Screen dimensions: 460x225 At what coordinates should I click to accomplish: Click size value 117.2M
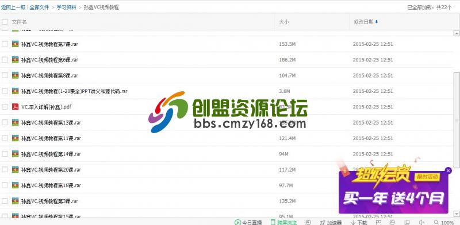pos(287,170)
